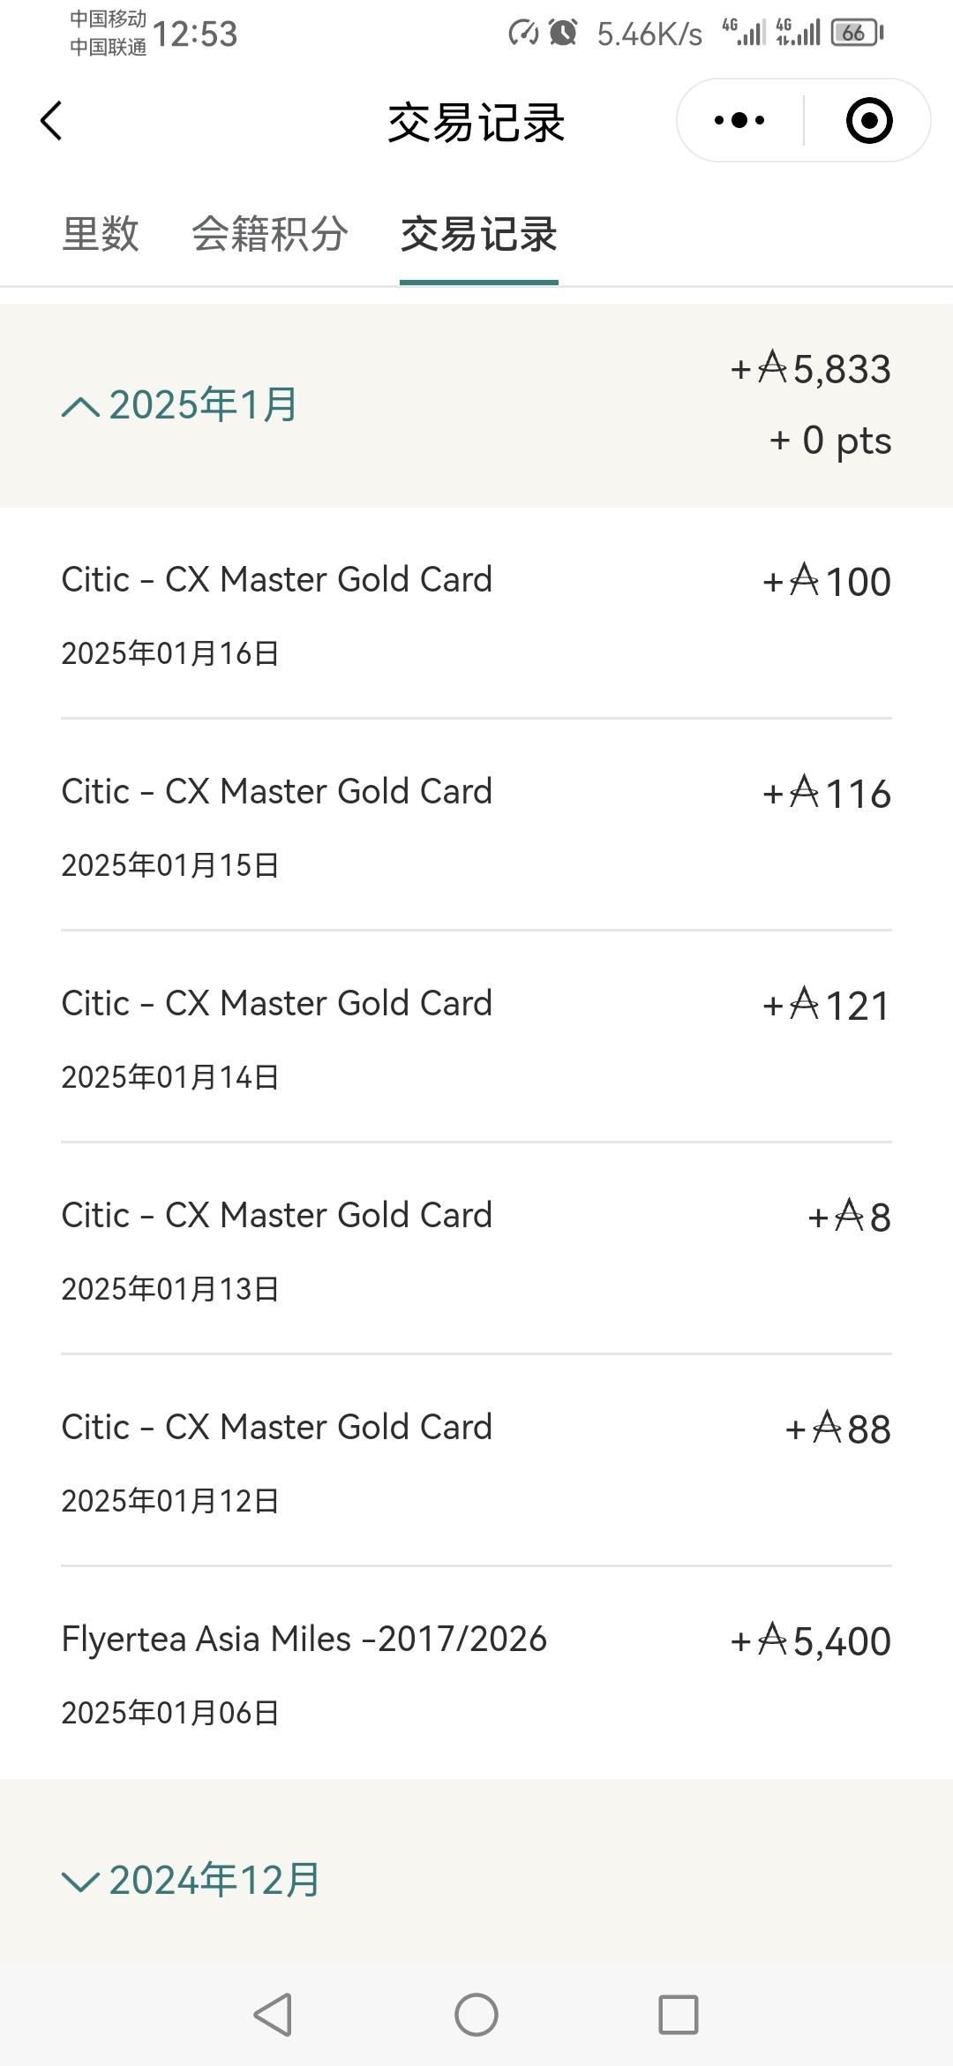The width and height of the screenshot is (953, 2066).
Task: Switch to the 里数 tab
Action: (x=101, y=235)
